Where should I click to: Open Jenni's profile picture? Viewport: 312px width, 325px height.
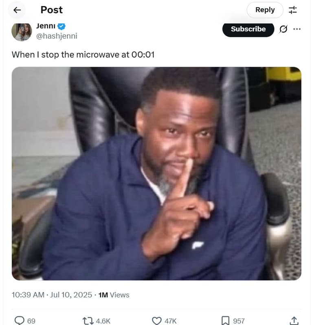[x=22, y=32]
